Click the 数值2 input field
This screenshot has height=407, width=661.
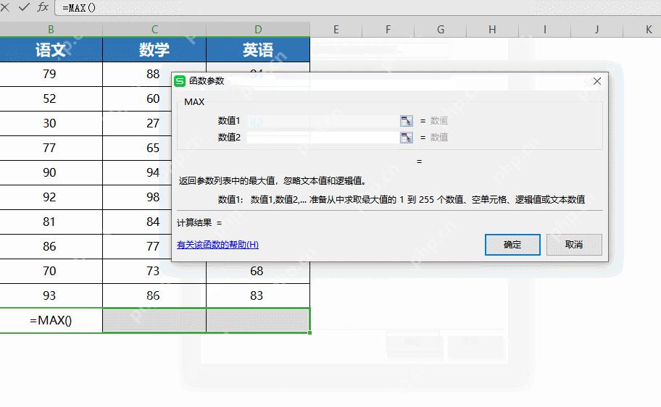[323, 138]
